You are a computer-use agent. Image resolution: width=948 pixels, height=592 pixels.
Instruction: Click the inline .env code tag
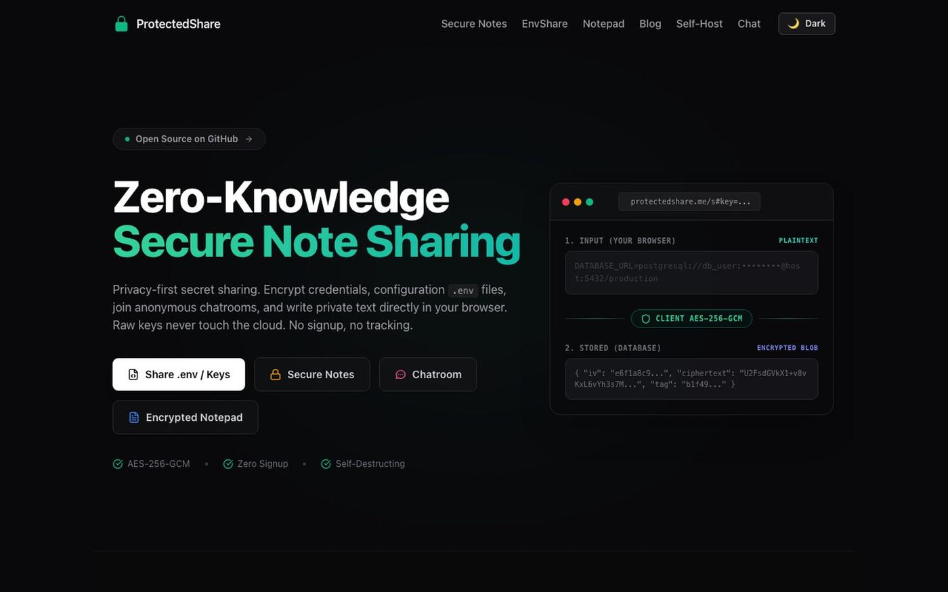point(463,290)
